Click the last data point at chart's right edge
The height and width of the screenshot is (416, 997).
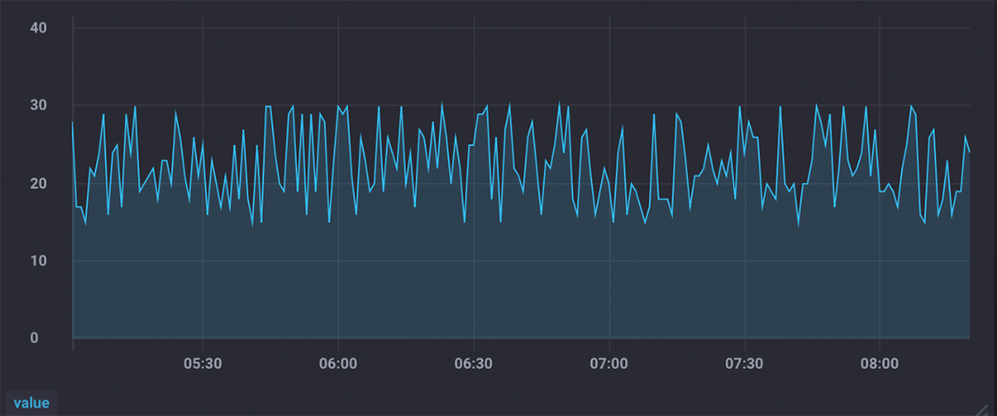coord(969,152)
